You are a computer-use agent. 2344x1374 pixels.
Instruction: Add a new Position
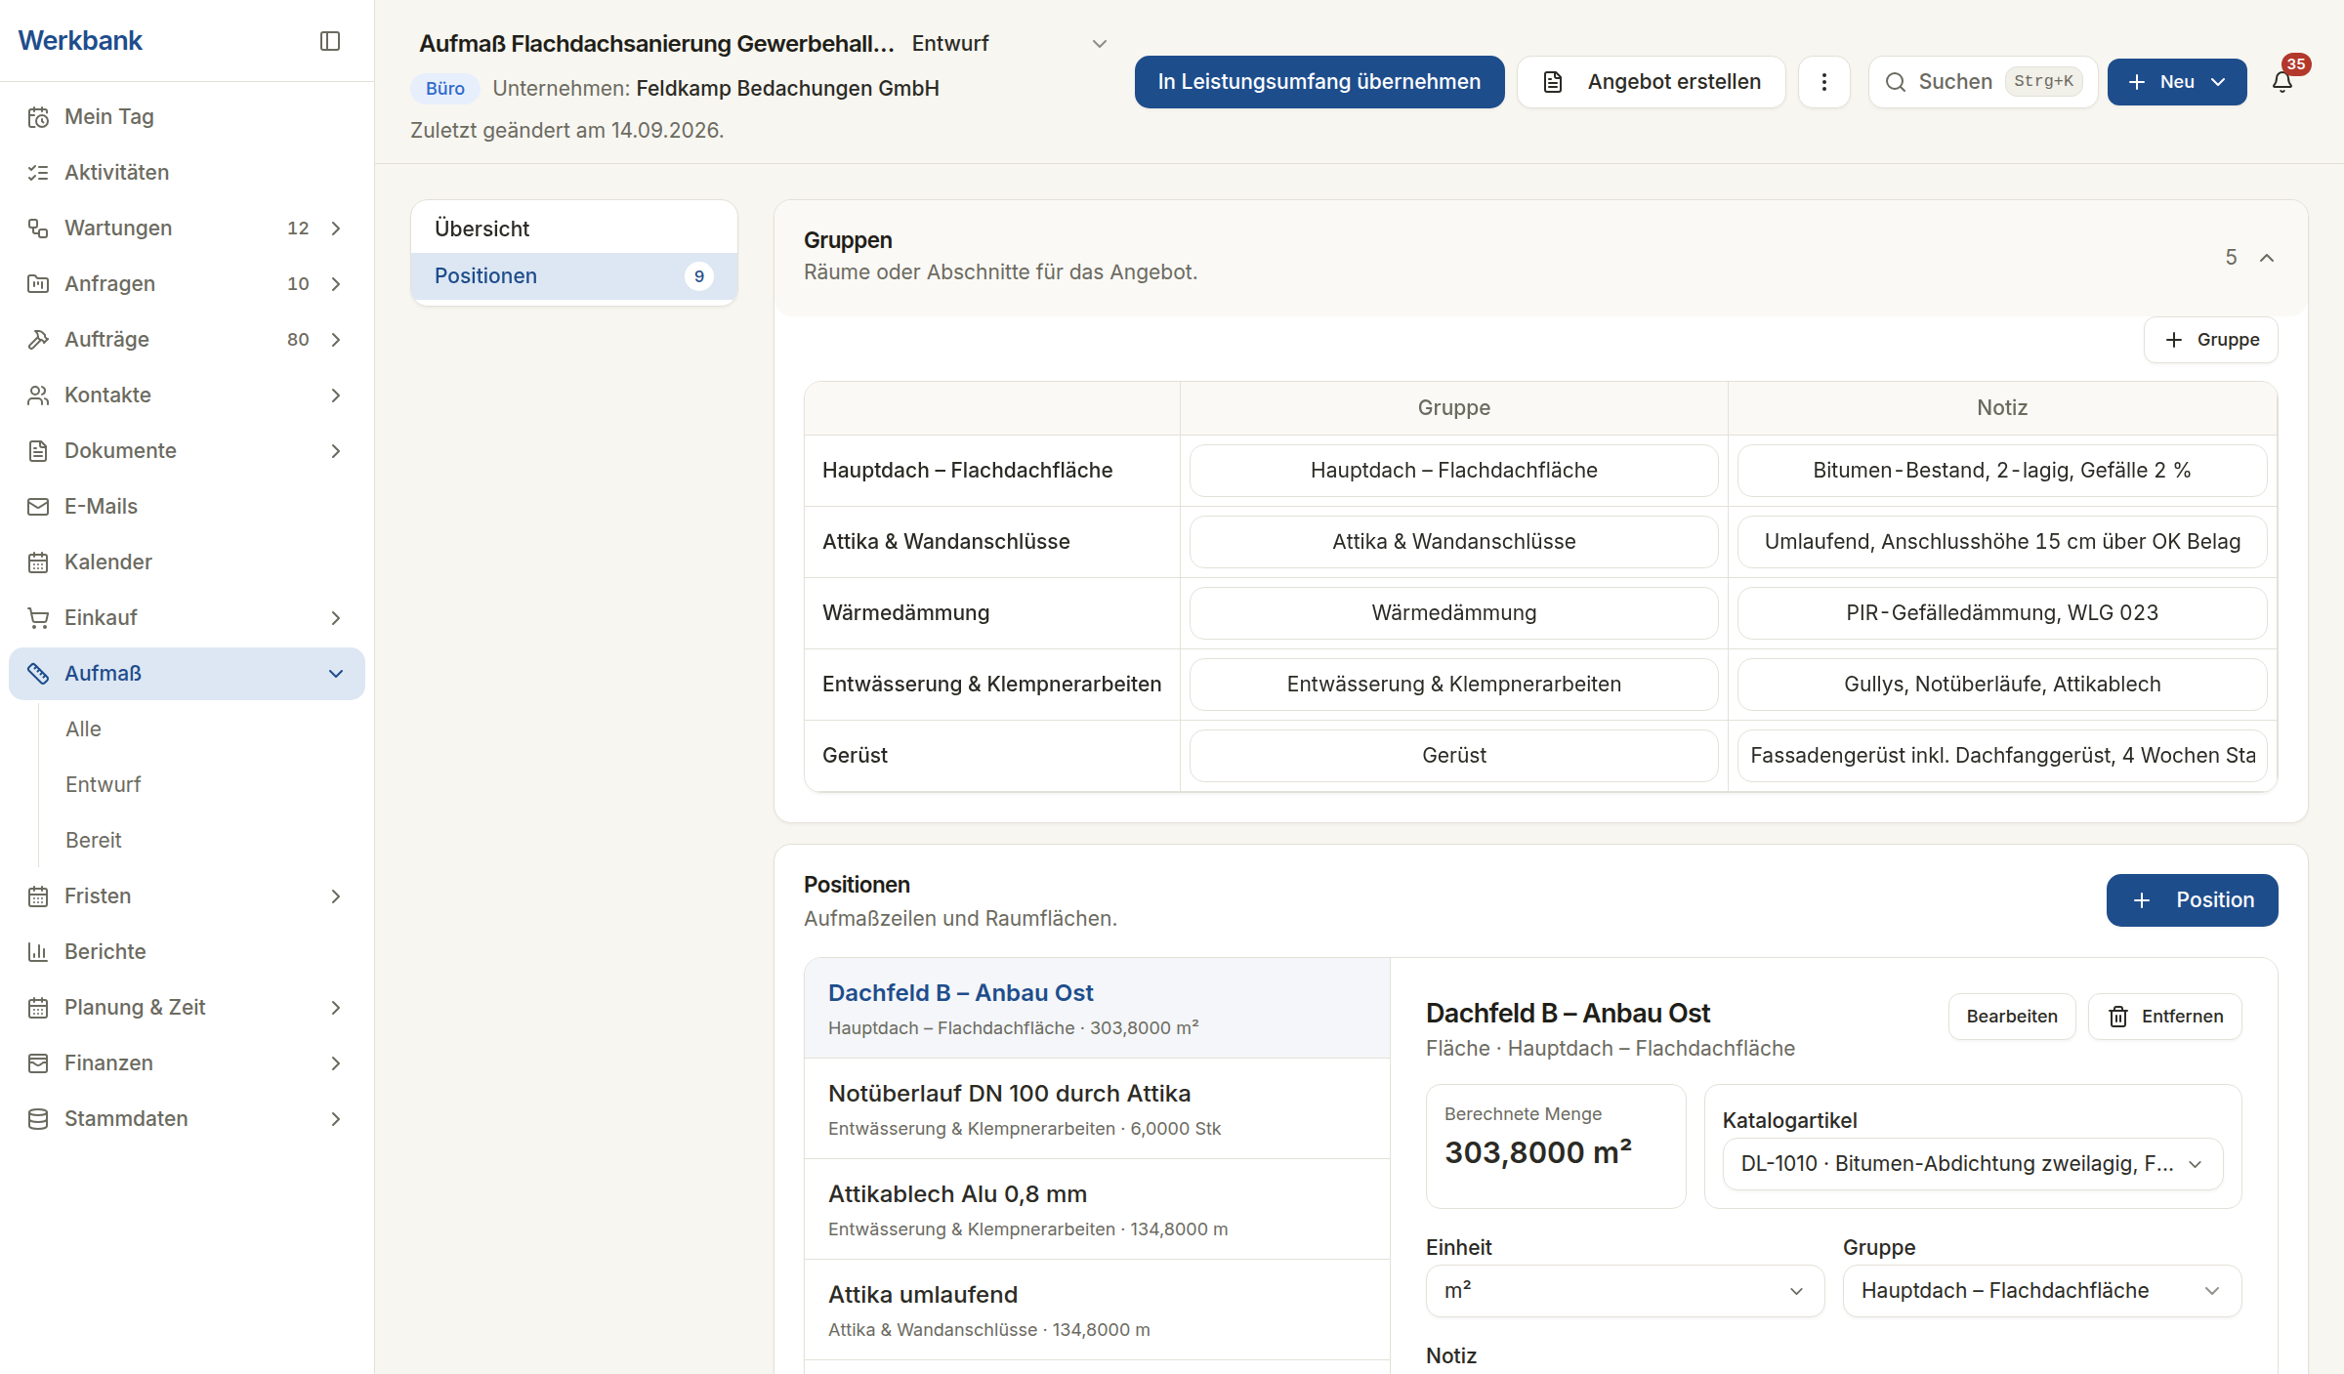point(2193,900)
